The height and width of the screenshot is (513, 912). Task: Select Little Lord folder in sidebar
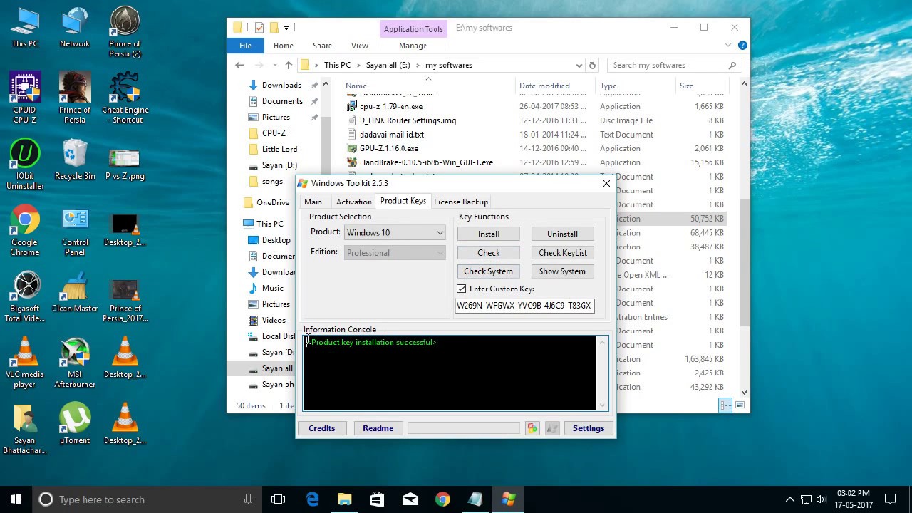tap(279, 149)
